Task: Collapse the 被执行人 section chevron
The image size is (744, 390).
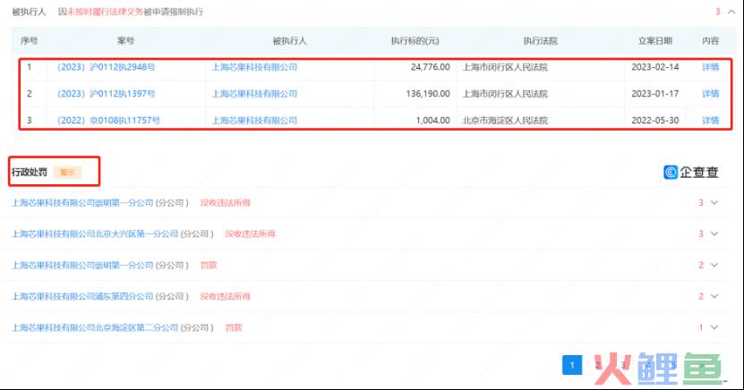Action: click(731, 12)
